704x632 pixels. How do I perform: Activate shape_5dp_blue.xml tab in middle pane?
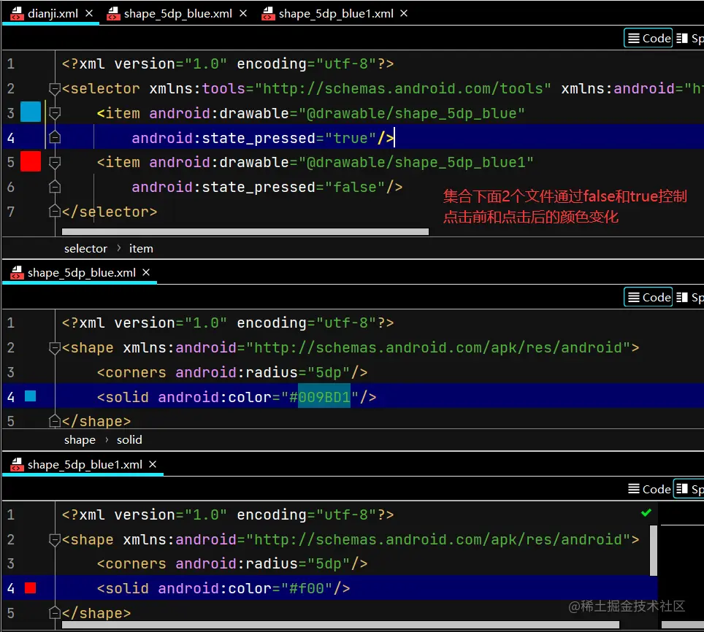click(x=81, y=273)
